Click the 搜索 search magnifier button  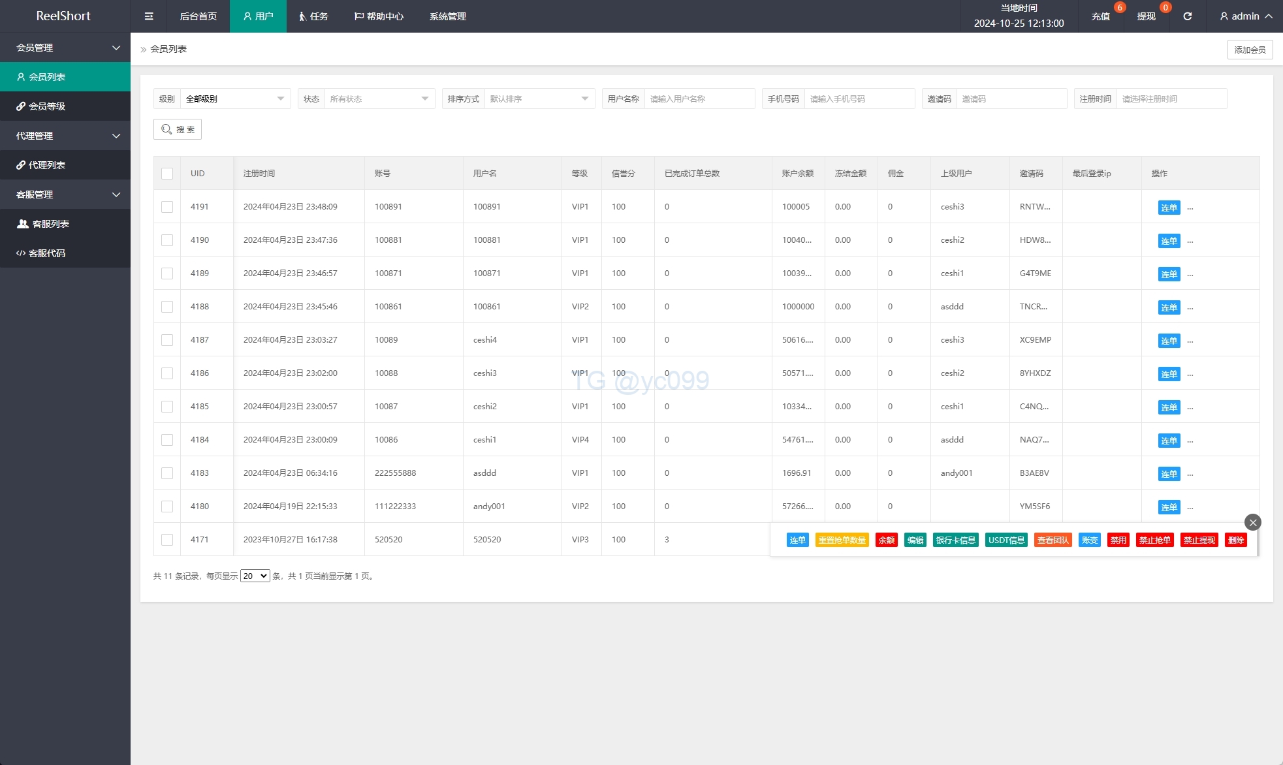coord(178,129)
